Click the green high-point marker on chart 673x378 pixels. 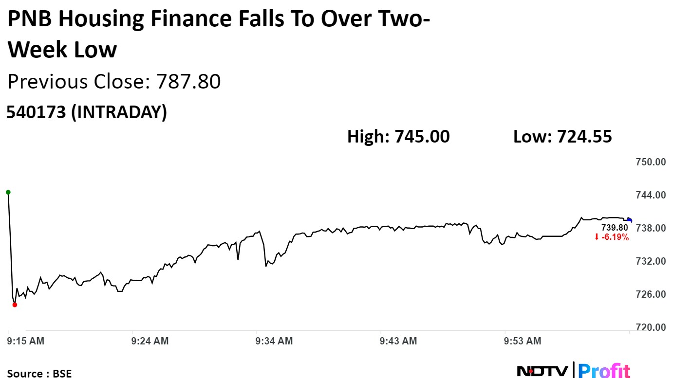point(8,192)
